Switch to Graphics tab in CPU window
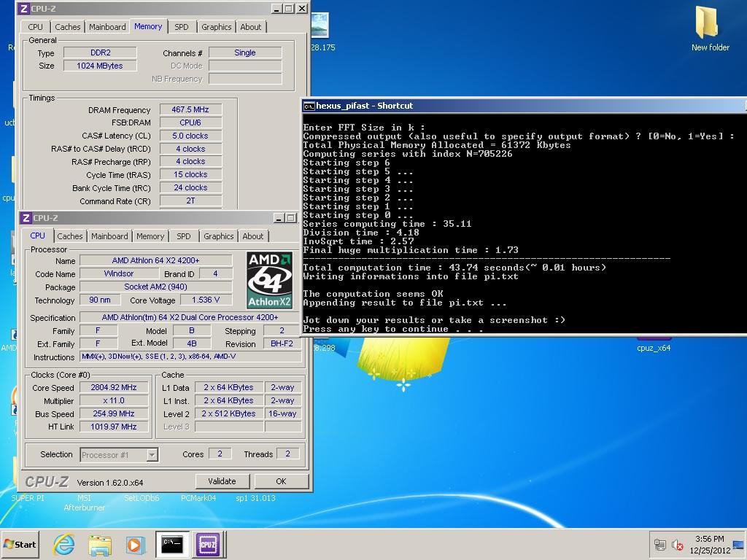Viewport: 747px width, 560px height. pos(219,236)
